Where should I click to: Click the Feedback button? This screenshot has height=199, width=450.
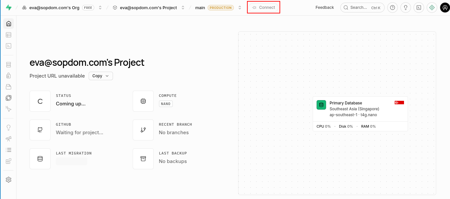click(x=325, y=8)
